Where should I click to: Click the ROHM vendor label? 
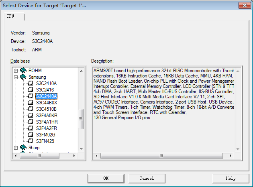click(35, 71)
